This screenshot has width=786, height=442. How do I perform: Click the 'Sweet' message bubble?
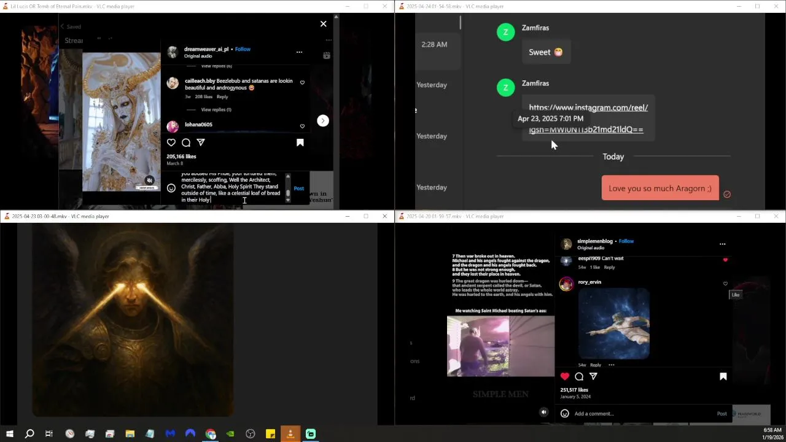coord(546,52)
